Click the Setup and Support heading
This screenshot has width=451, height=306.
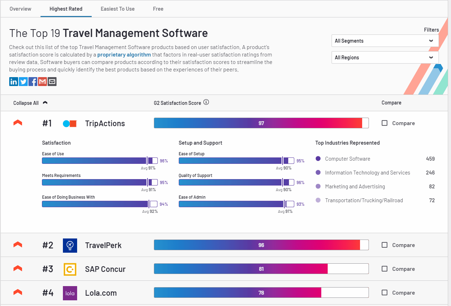(x=200, y=143)
